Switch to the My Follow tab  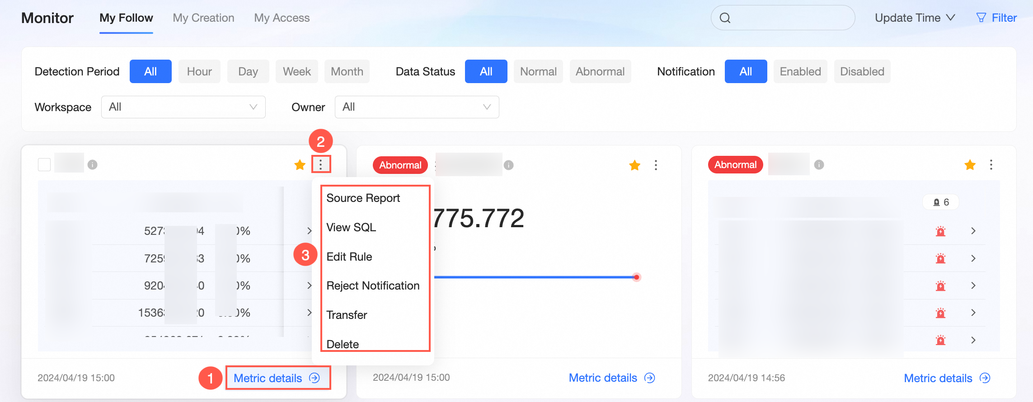pyautogui.click(x=126, y=18)
